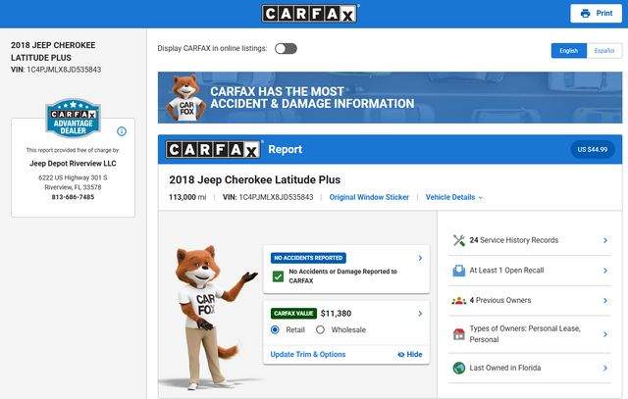Screen dimensions: 628x399
Task: Click the 24 Service History Records label
Action: pyautogui.click(x=514, y=240)
